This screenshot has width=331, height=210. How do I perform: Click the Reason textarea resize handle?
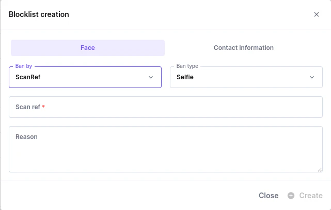click(x=320, y=169)
